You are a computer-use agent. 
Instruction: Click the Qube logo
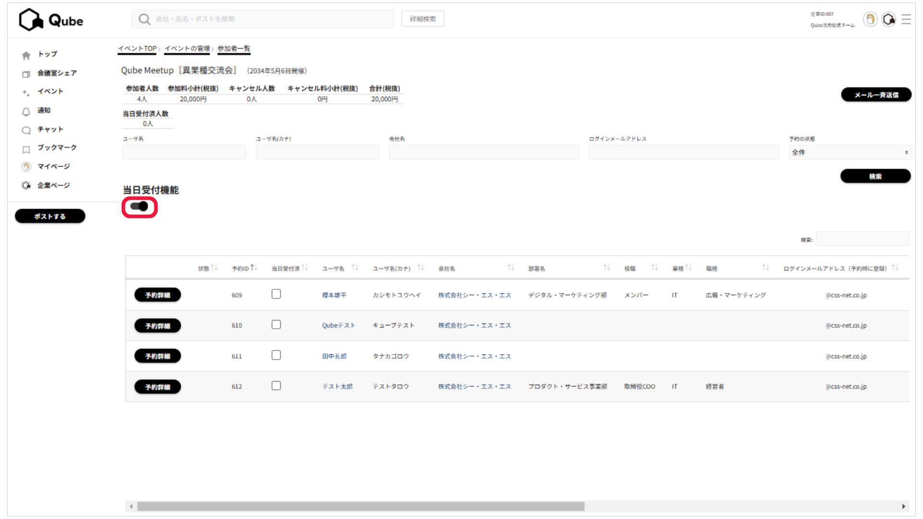click(x=51, y=20)
